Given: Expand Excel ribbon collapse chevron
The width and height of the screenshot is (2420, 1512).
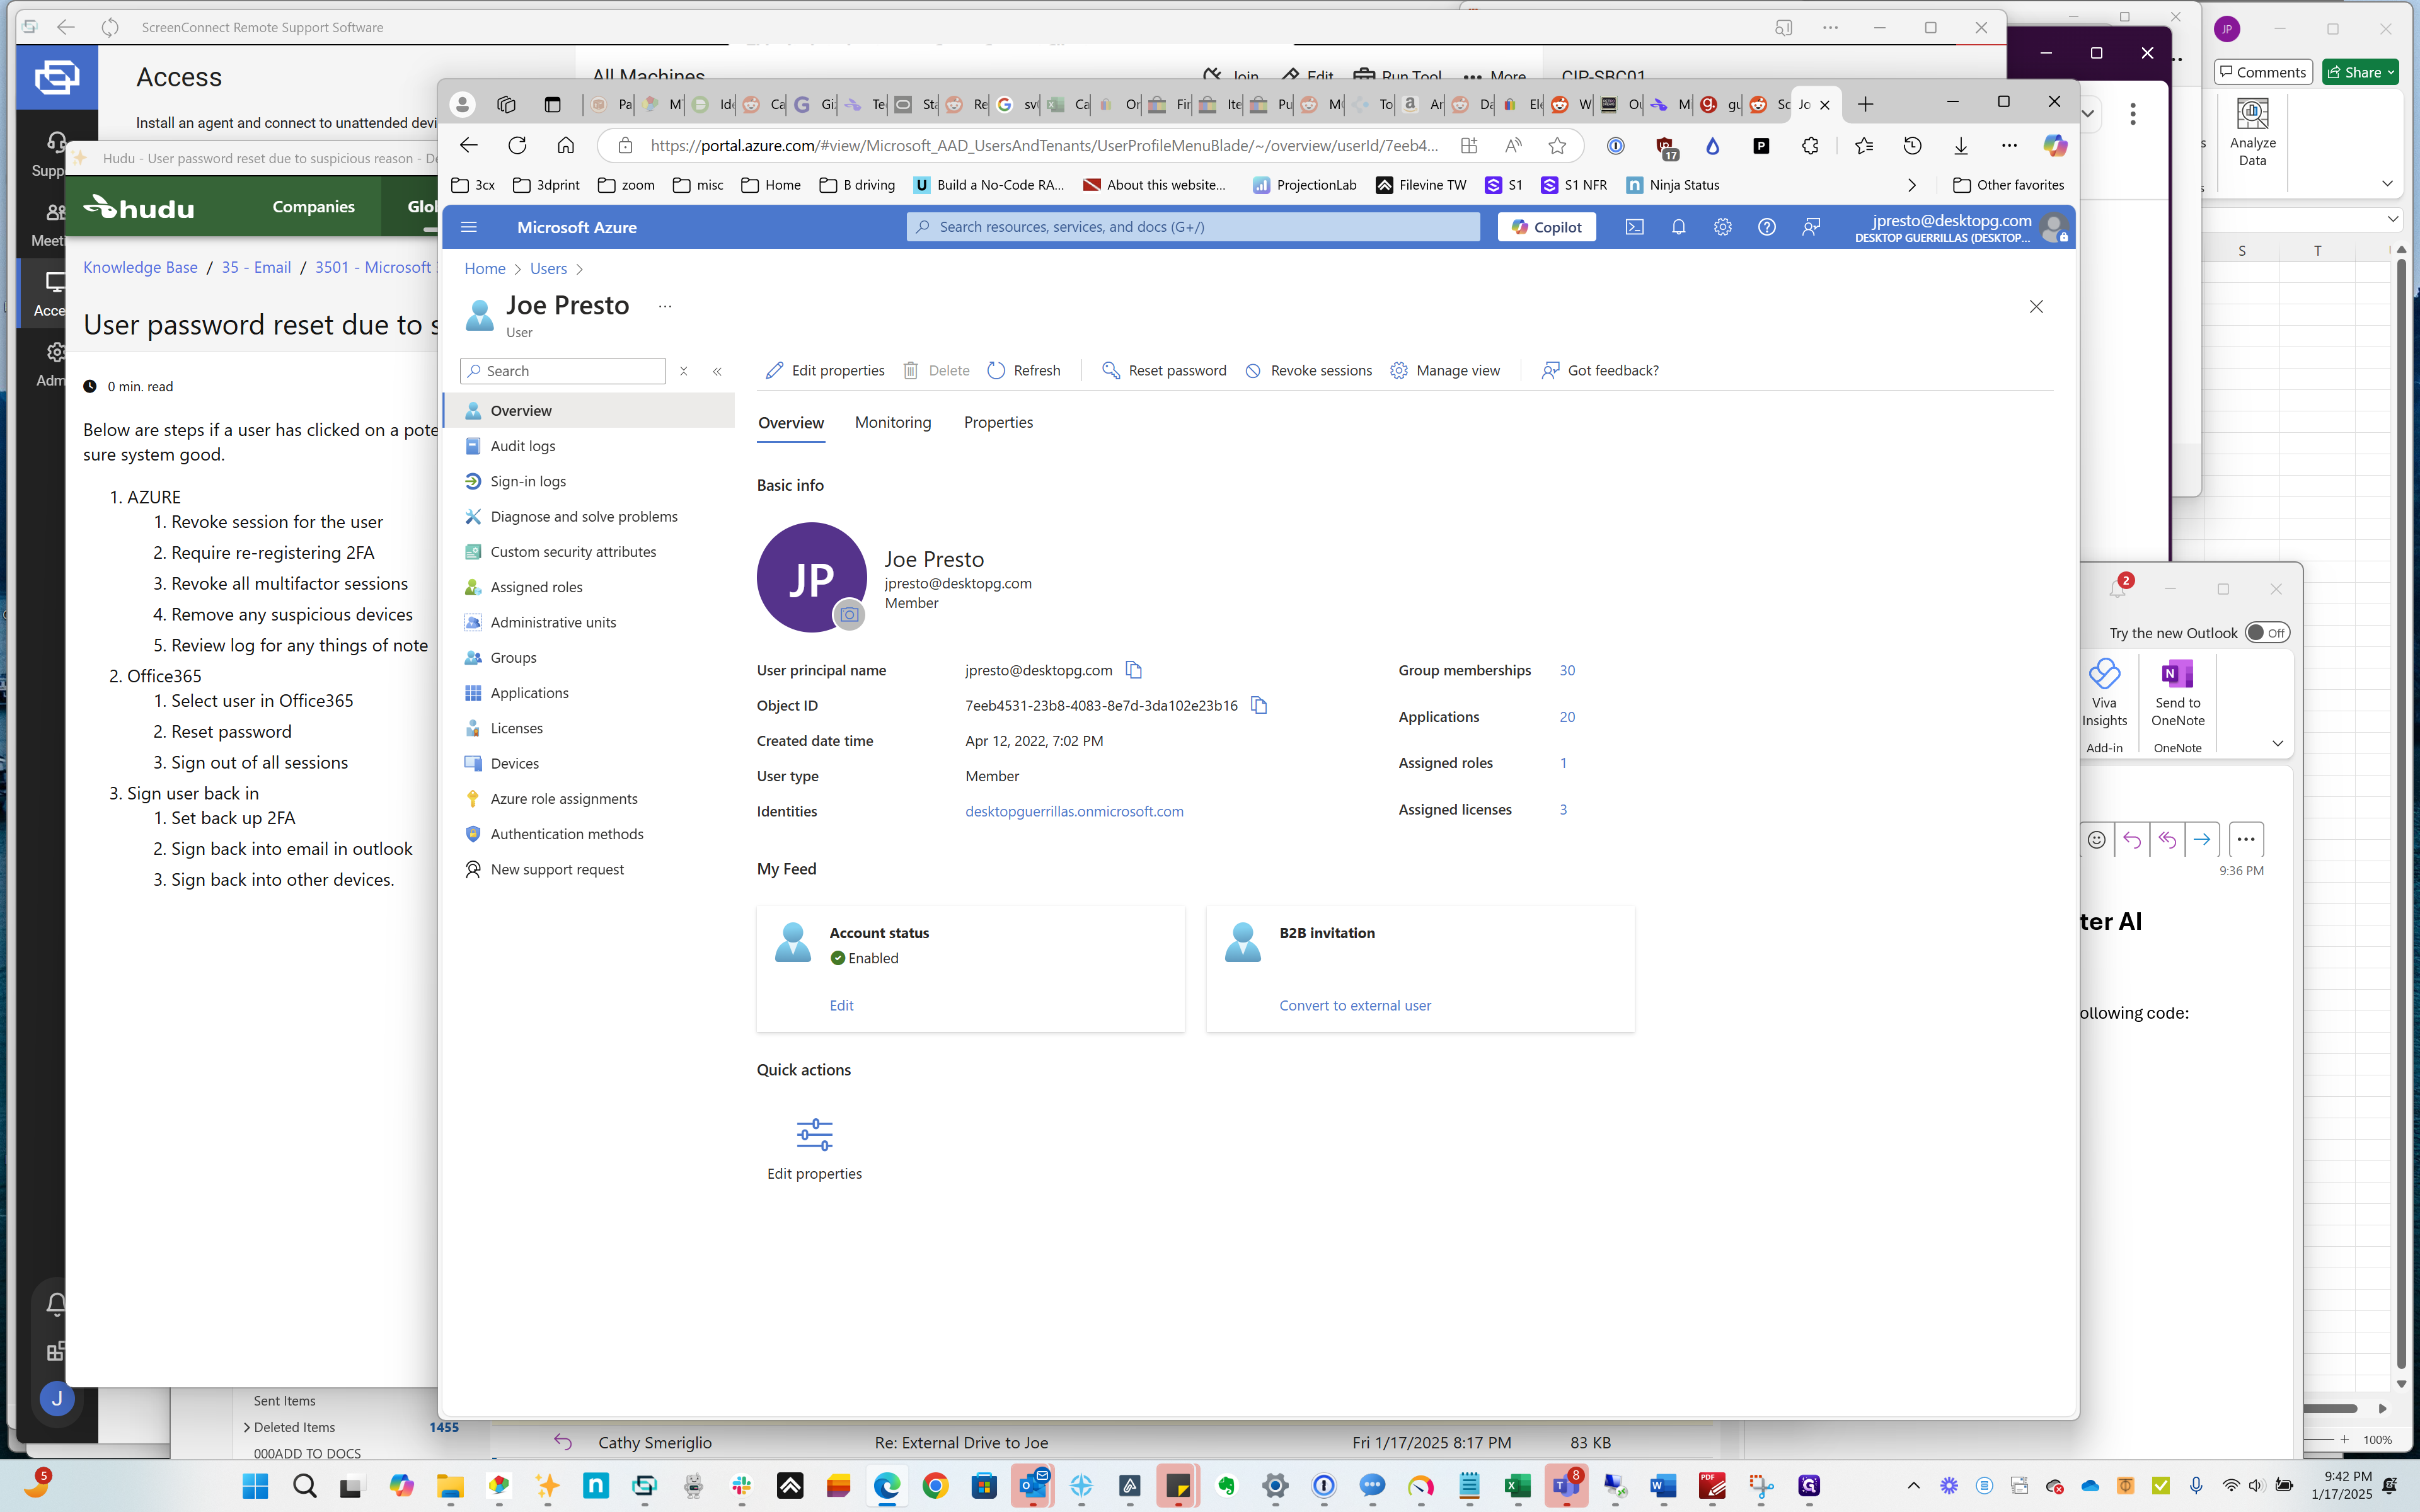Looking at the screenshot, I should (x=2388, y=183).
